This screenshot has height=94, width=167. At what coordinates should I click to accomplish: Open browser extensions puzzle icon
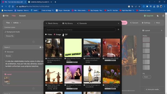(x=147, y=6)
